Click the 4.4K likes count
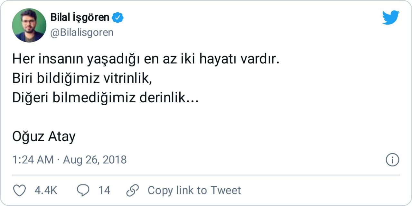This screenshot has height=206, width=412. click(x=46, y=190)
